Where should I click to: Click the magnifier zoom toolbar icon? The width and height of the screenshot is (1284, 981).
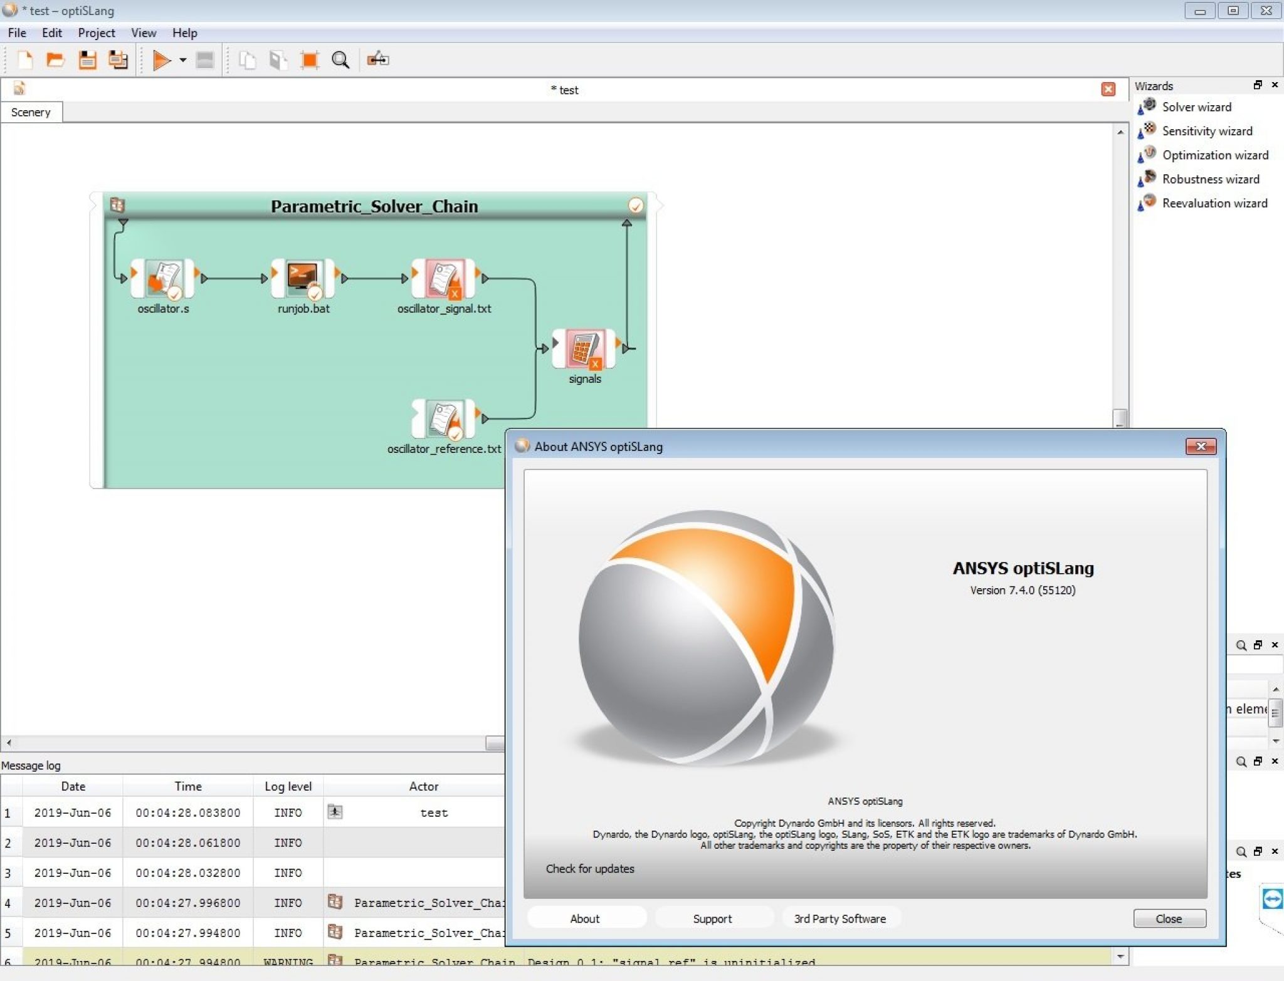(x=340, y=60)
